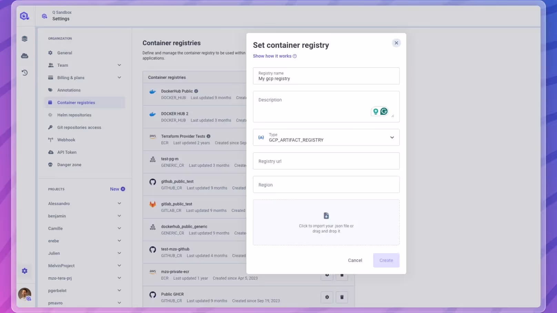Cancel the Set container registry dialog

355,260
